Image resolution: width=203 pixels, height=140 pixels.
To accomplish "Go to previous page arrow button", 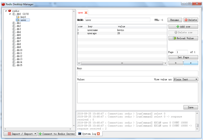I will click(176, 63).
